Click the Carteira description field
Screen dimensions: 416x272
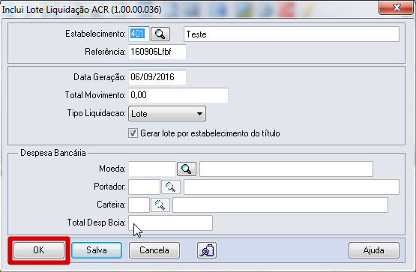click(x=280, y=205)
